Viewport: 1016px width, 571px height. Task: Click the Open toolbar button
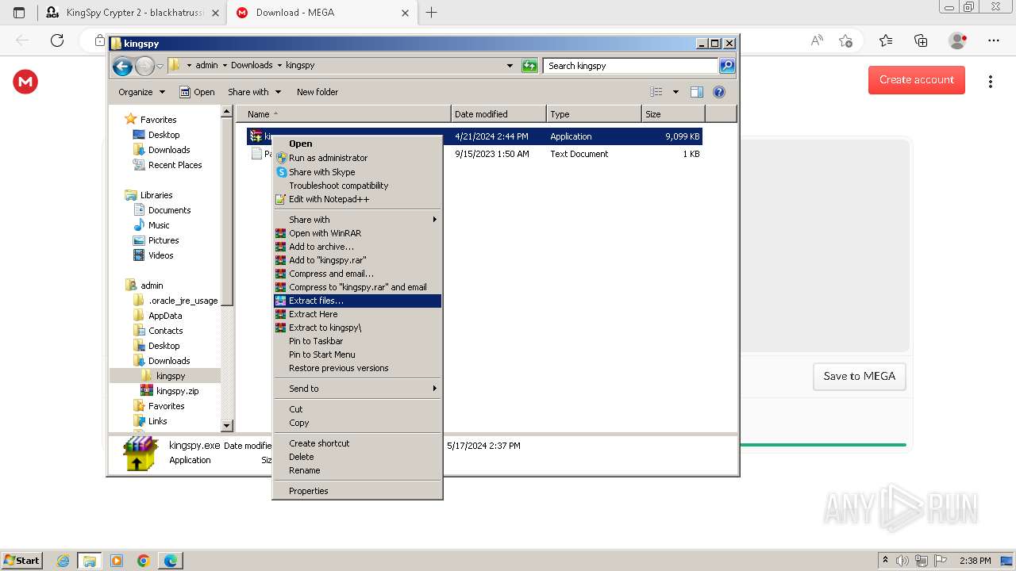tap(197, 92)
